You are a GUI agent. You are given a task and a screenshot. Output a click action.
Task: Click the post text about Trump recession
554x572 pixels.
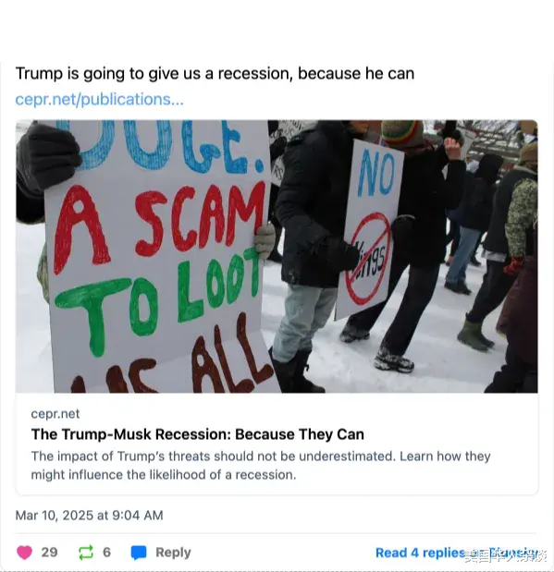coord(215,73)
